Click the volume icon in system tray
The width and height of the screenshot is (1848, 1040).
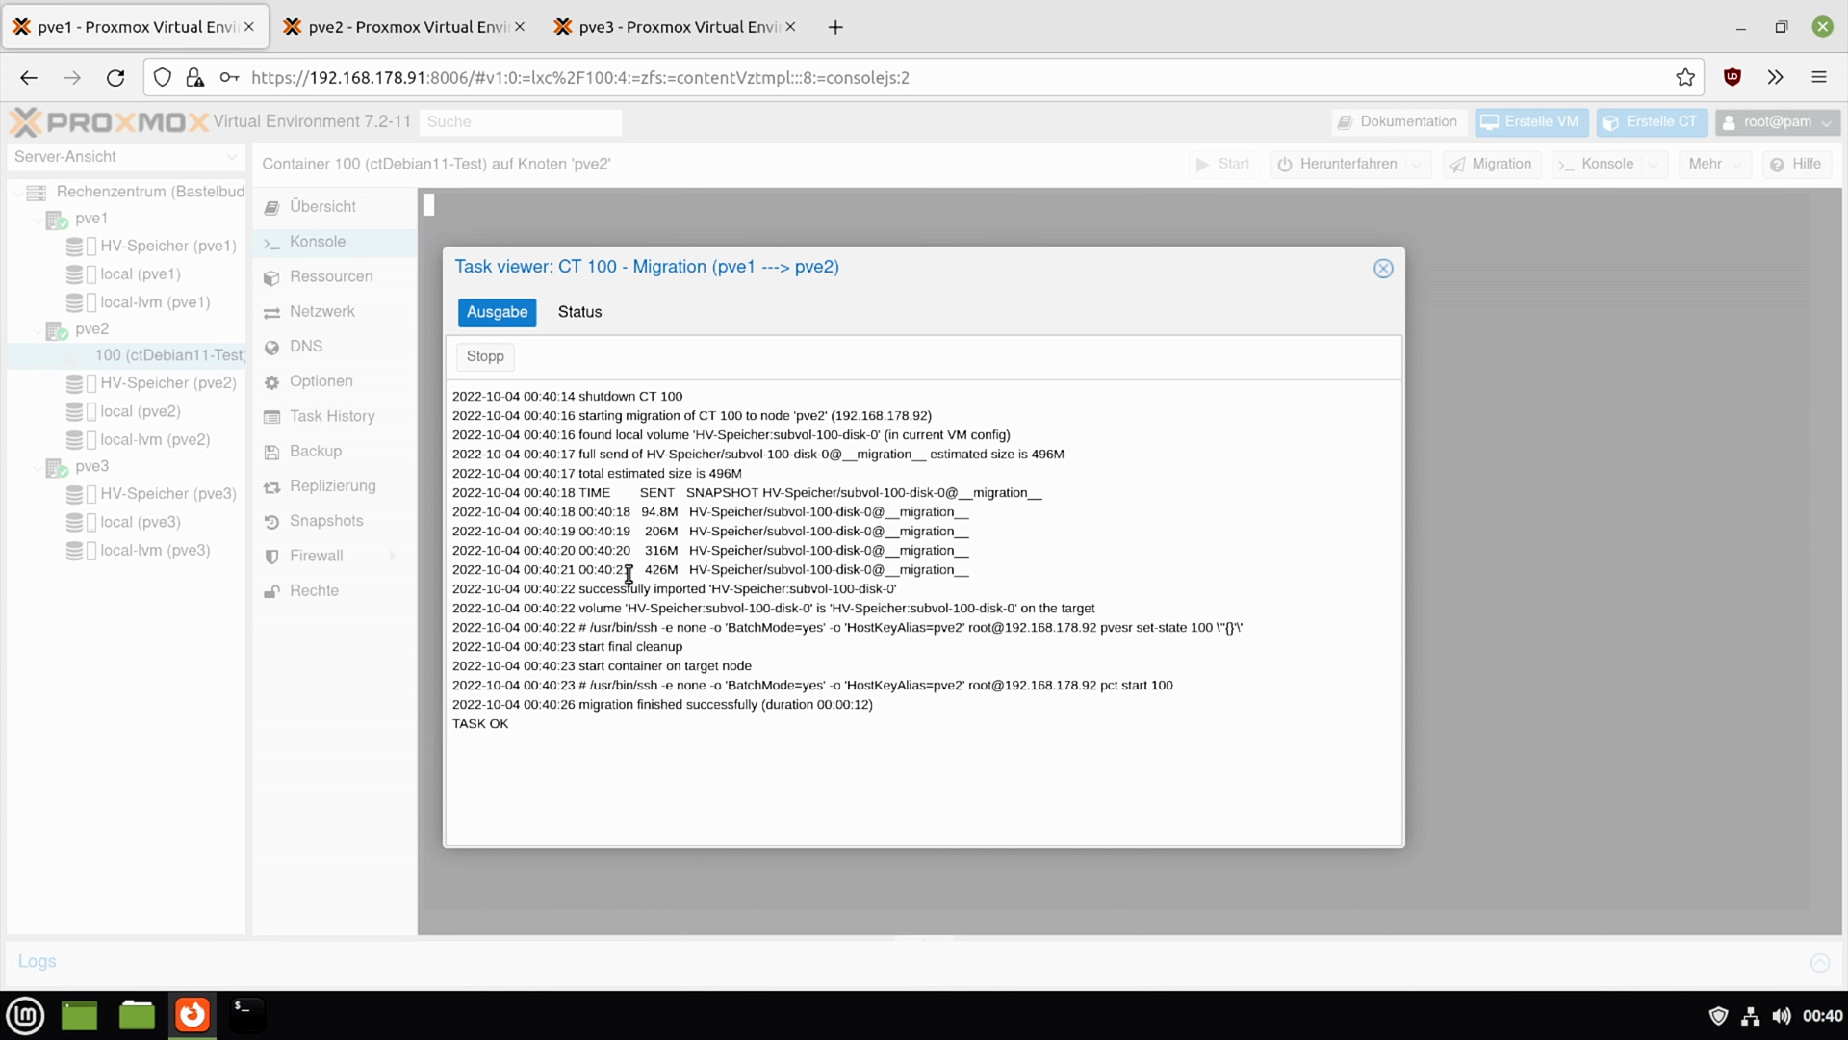pos(1782,1016)
